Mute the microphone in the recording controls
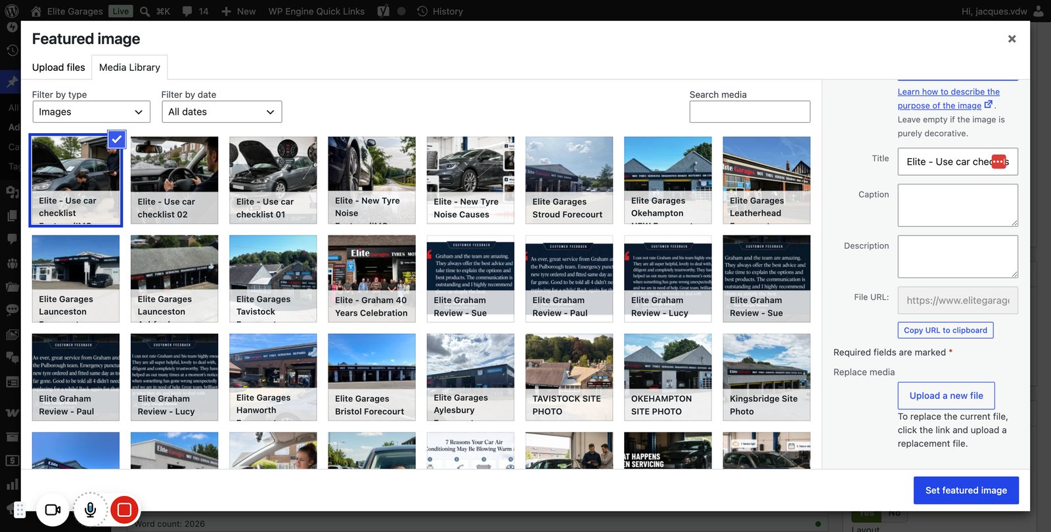Image resolution: width=1051 pixels, height=532 pixels. tap(90, 510)
